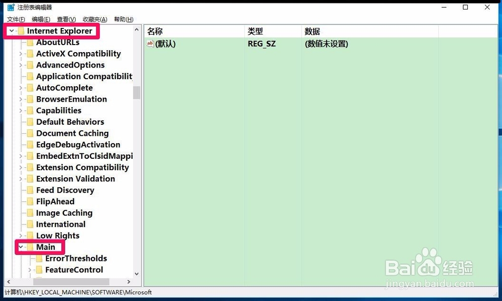Expand the BrowserEmulation key
The width and height of the screenshot is (502, 301).
21,99
